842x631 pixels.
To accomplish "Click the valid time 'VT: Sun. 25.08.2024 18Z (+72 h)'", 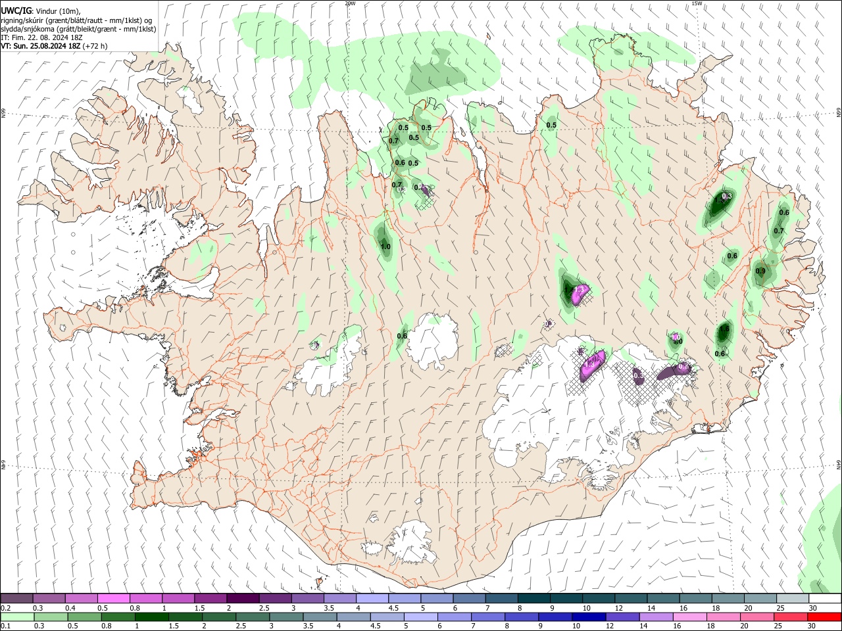I will (54, 46).
